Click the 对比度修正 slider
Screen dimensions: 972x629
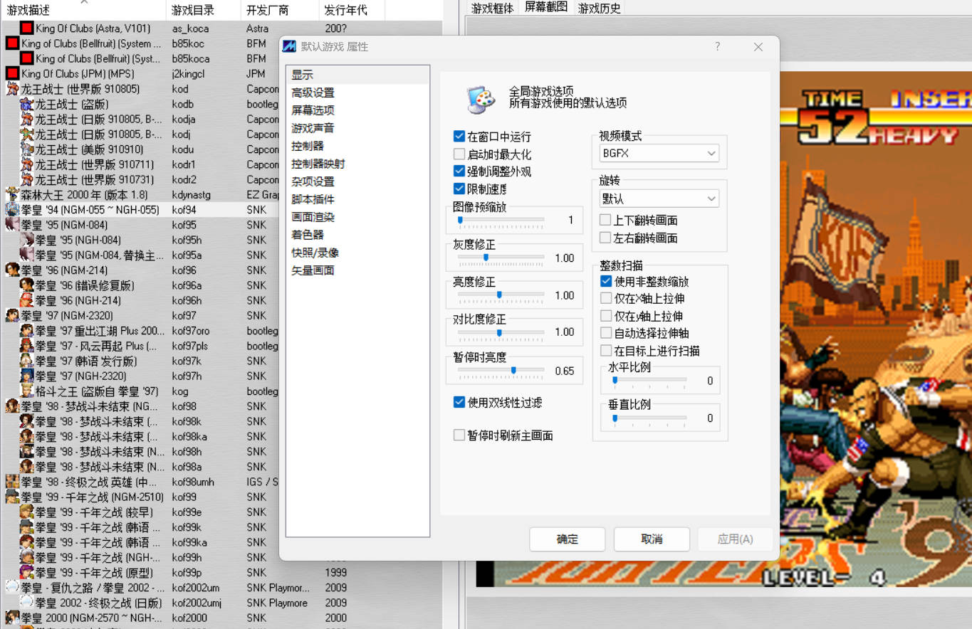(x=501, y=332)
